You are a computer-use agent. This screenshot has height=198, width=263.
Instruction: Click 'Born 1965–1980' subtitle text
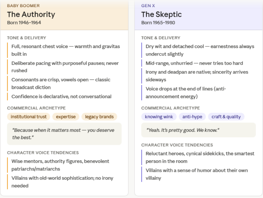pos(158,22)
